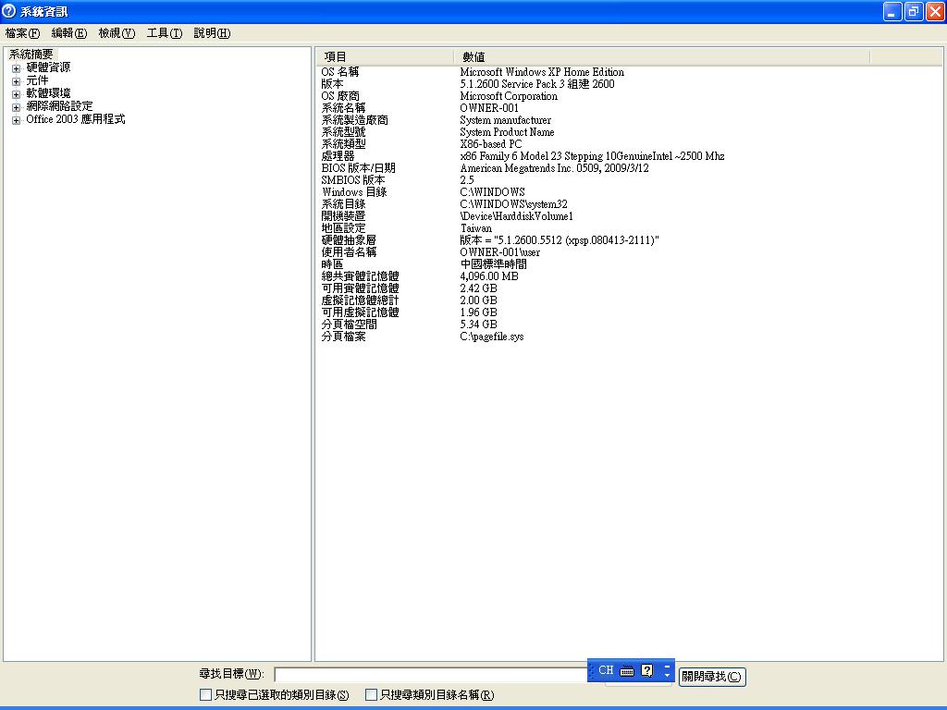Click in the 尋找目標 search field

pyautogui.click(x=431, y=674)
